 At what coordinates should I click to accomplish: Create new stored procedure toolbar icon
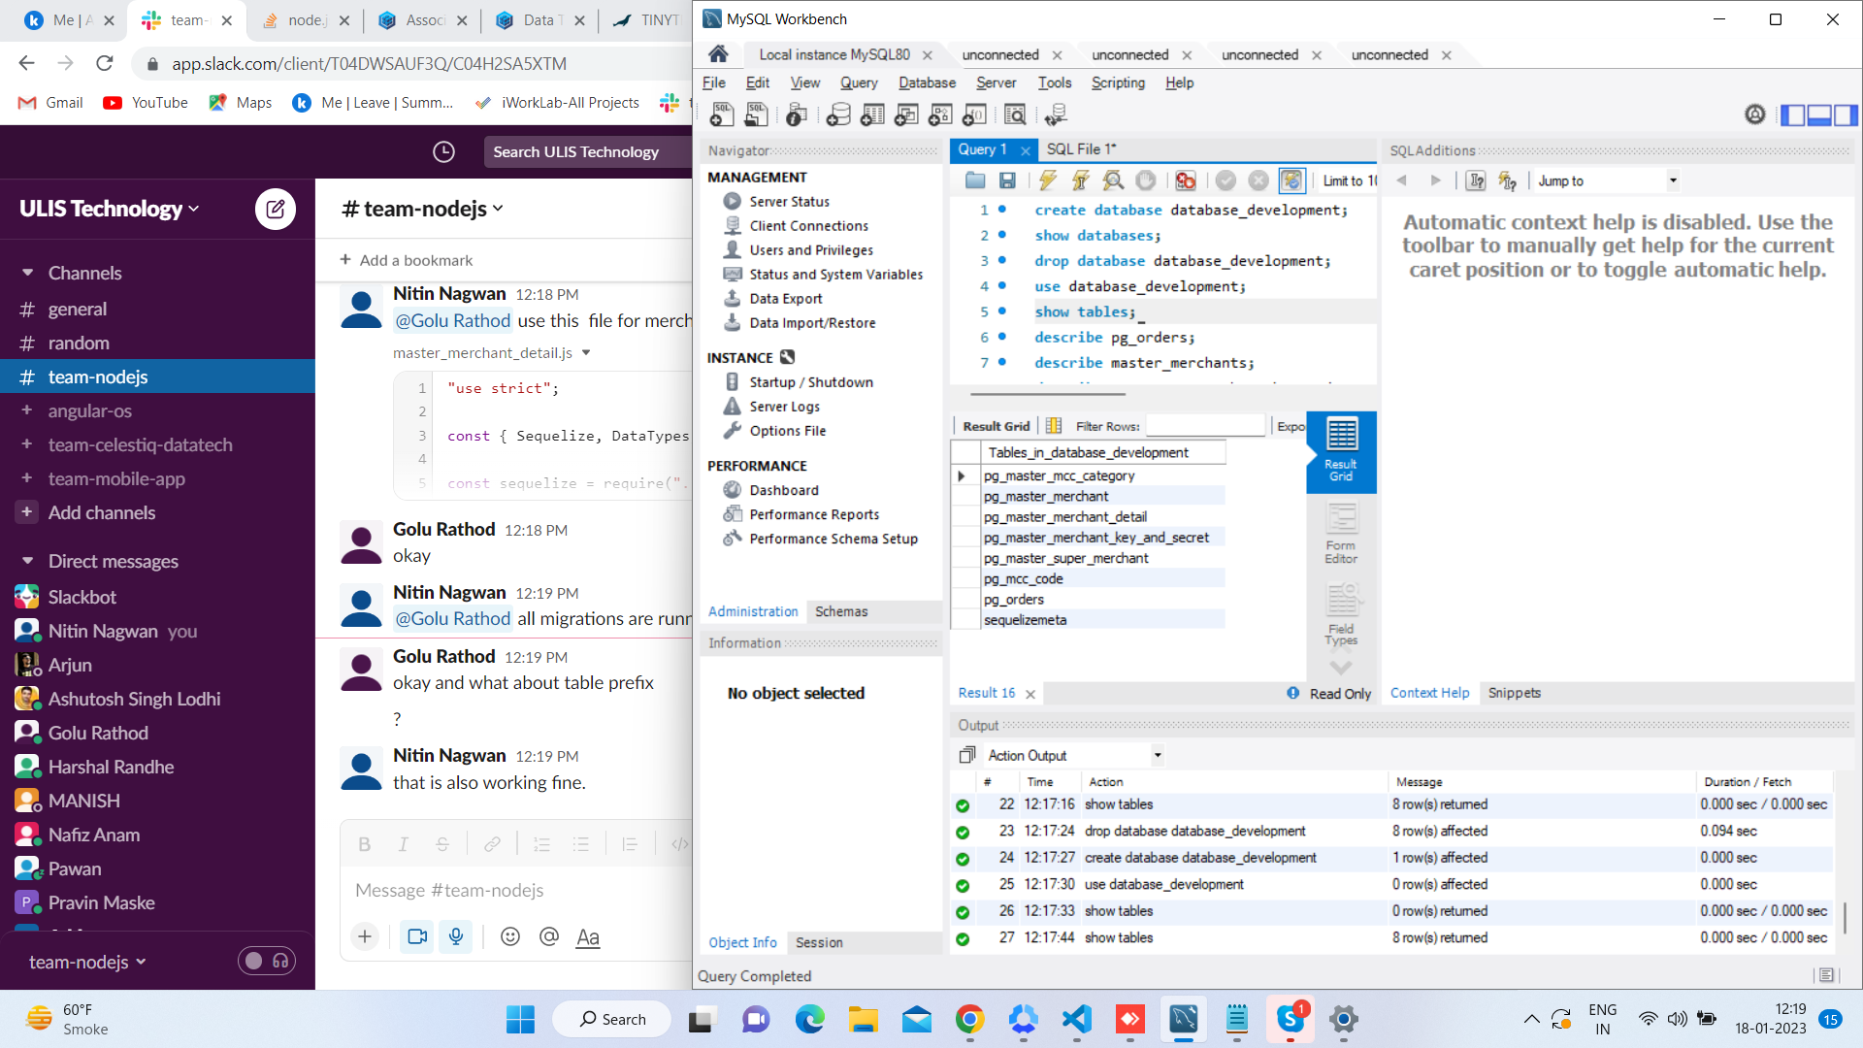(x=940, y=115)
